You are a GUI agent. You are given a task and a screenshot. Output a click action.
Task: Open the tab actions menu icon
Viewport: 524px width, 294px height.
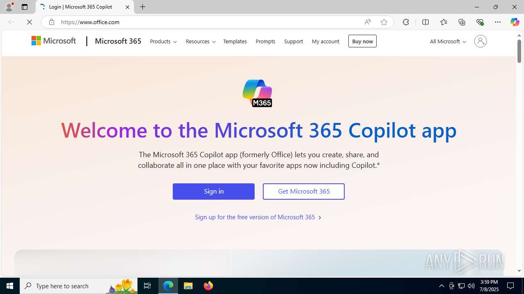coord(25,7)
